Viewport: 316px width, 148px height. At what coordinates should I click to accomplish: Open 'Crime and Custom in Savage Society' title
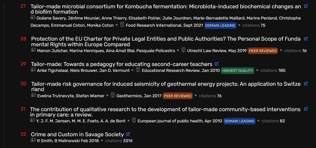[x=77, y=134]
